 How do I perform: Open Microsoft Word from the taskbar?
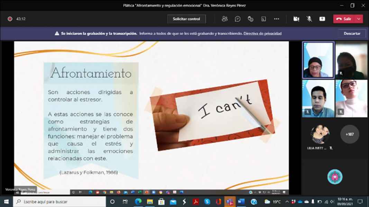(241, 201)
